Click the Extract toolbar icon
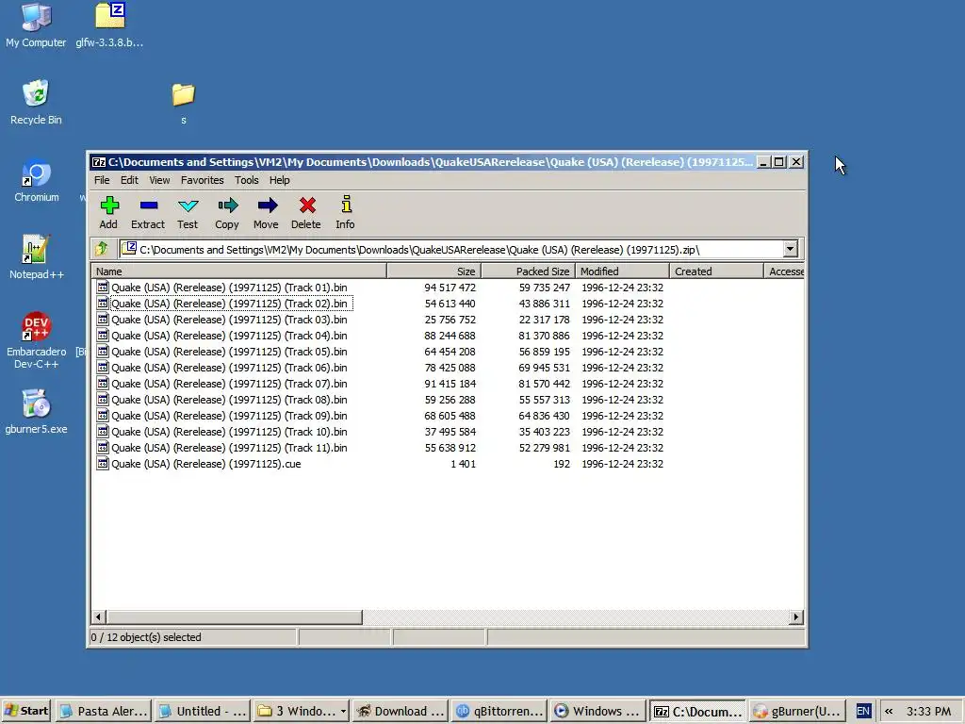This screenshot has height=724, width=965. pos(148,212)
